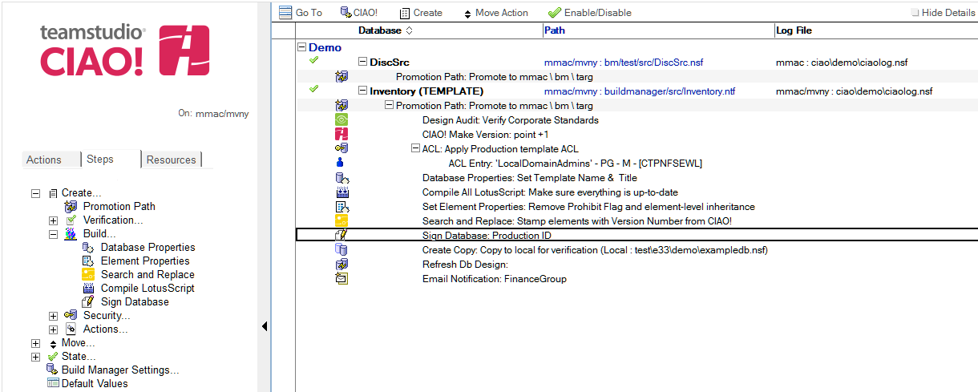Screen dimensions: 978x392
Task: Select Design Audit: Verify Corporate Standards row
Action: pyautogui.click(x=510, y=120)
